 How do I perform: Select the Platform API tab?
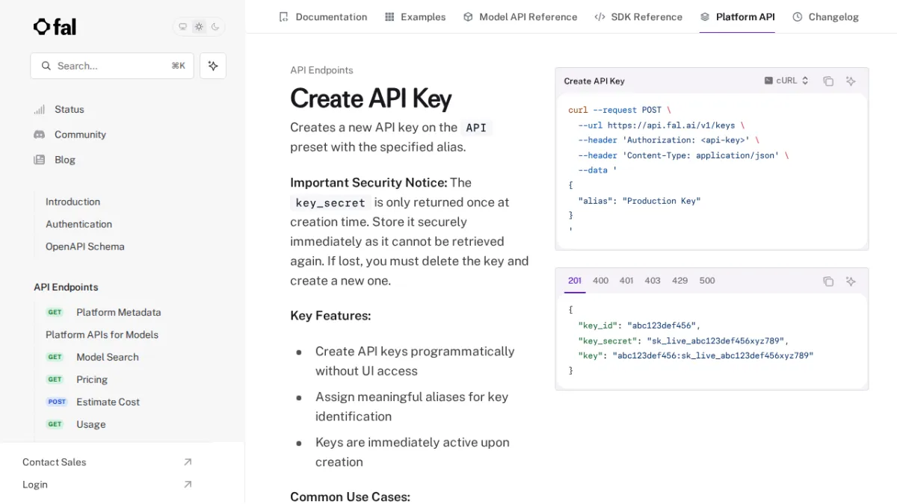pyautogui.click(x=737, y=16)
